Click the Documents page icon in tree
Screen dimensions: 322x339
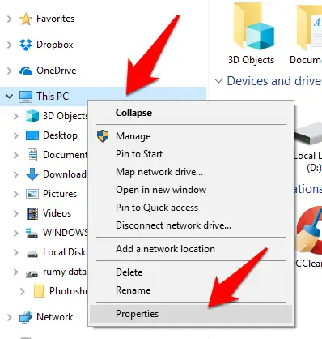(x=32, y=155)
